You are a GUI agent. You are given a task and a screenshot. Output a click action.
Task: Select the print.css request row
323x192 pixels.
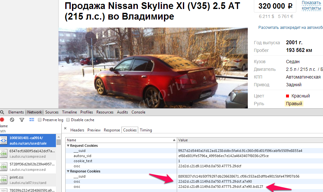coord(28,180)
